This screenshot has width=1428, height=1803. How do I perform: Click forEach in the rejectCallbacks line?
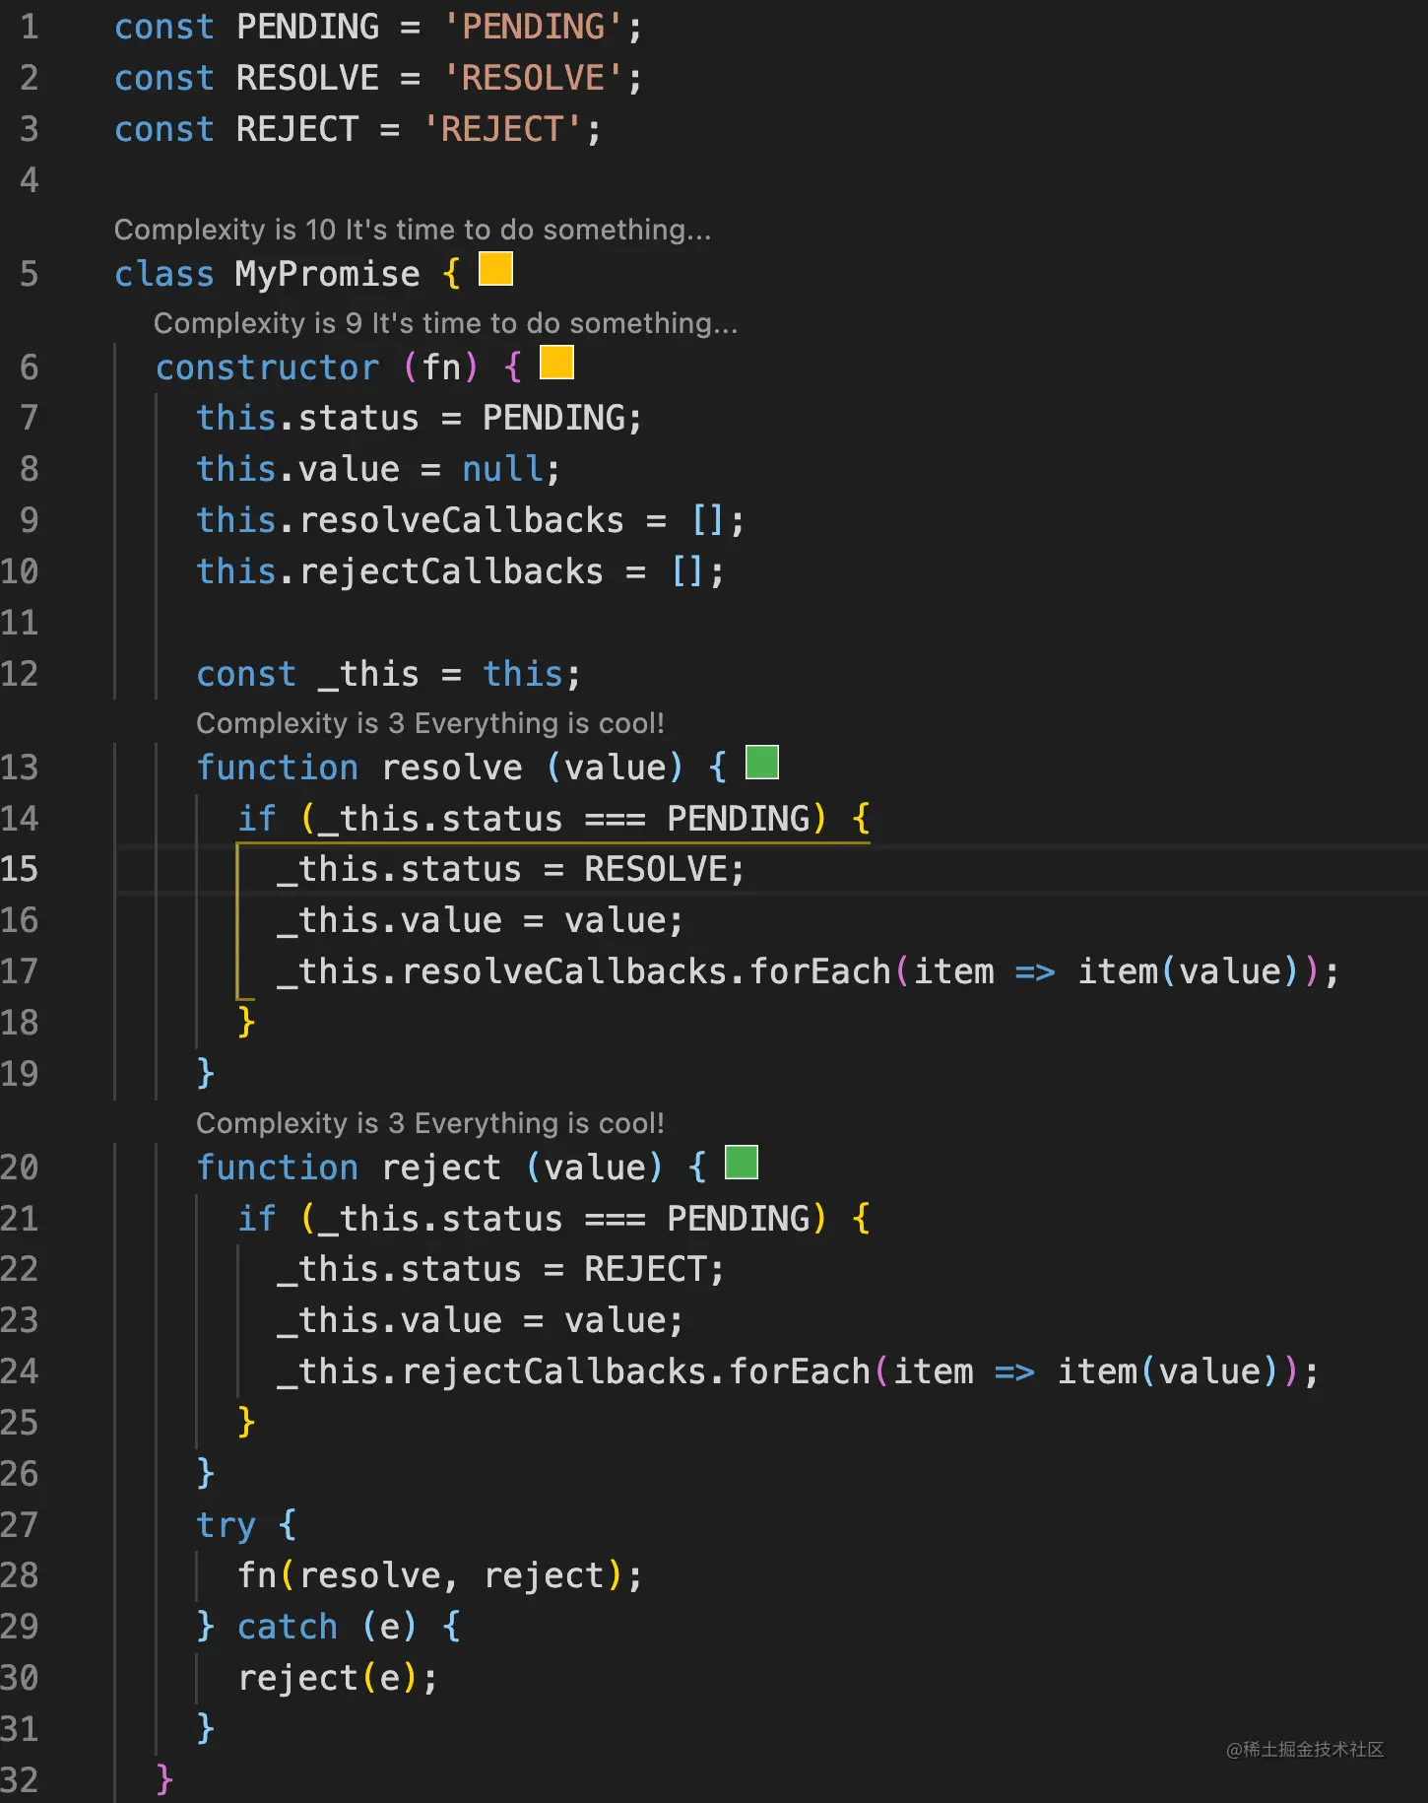[x=800, y=1371]
